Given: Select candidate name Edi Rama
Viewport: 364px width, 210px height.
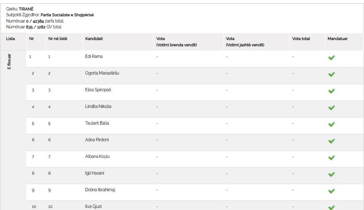Looking at the screenshot, I should 94,56.
